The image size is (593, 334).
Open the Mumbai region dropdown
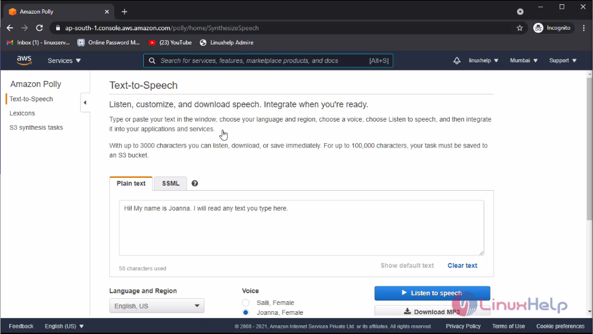tap(524, 61)
